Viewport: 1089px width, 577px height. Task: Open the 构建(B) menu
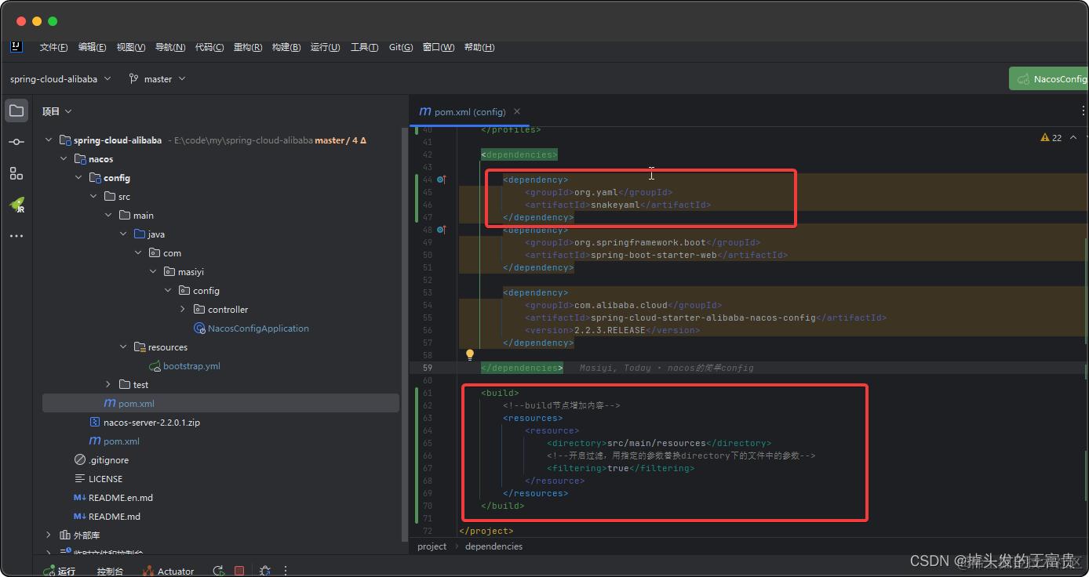pyautogui.click(x=286, y=47)
